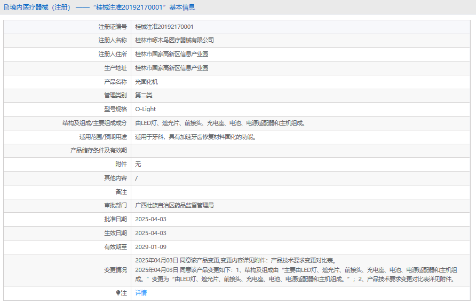Click the 附件 label
Image resolution: width=476 pixels, height=303 pixels.
pos(121,164)
